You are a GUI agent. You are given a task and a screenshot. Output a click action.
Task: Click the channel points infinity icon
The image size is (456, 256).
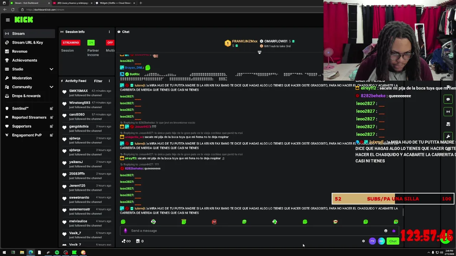pos(126,241)
